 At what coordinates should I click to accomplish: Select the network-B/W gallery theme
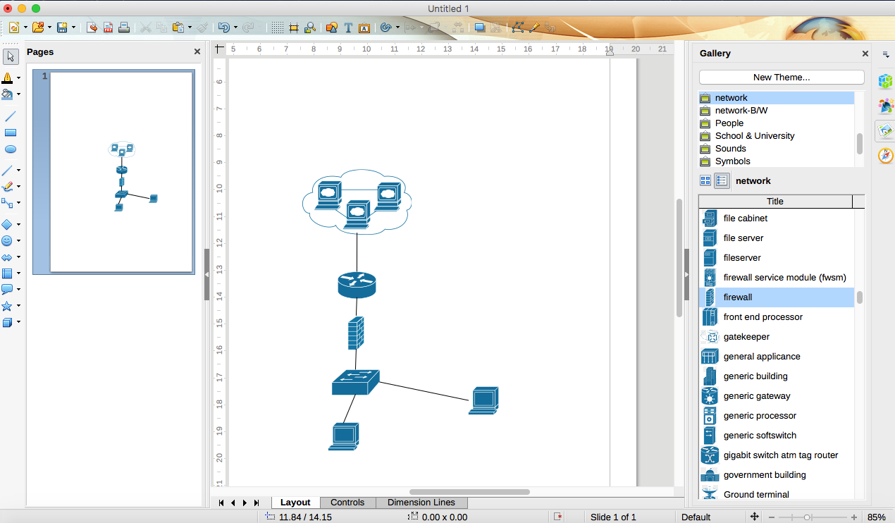click(777, 111)
